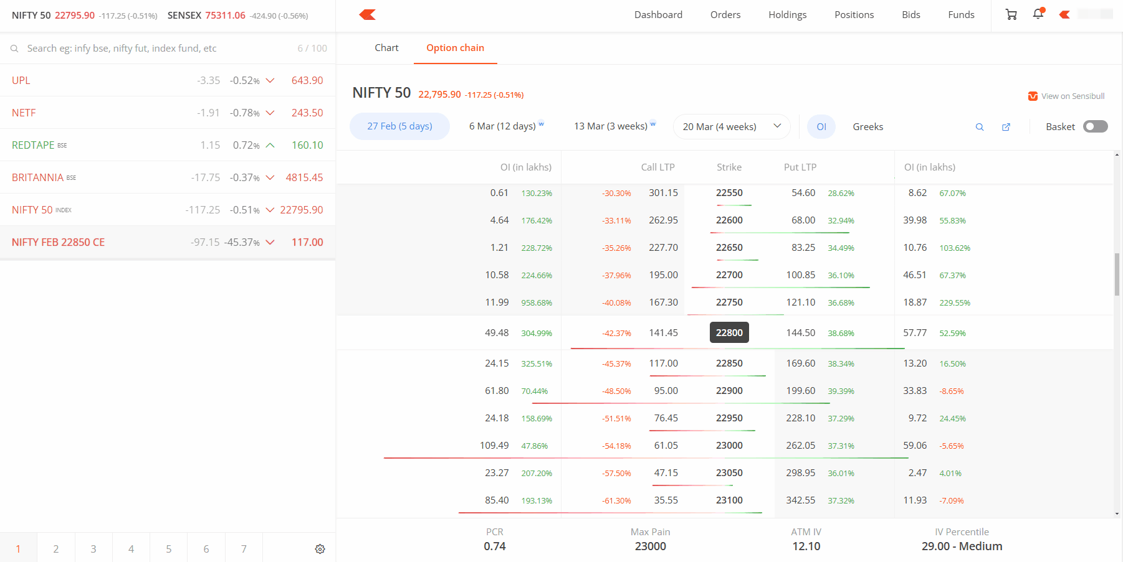This screenshot has width=1123, height=562.
Task: Toggle the Basket switch
Action: 1095,126
